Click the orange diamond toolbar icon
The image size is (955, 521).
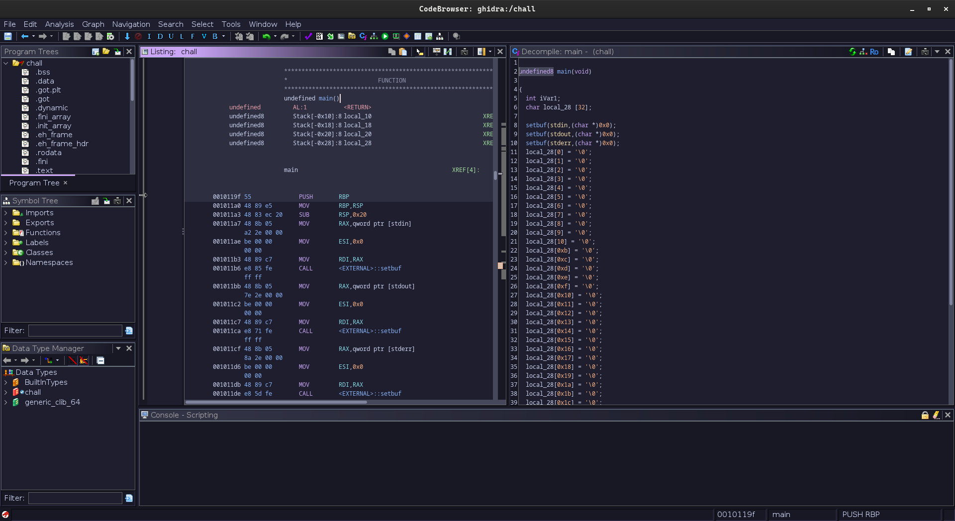coord(407,36)
